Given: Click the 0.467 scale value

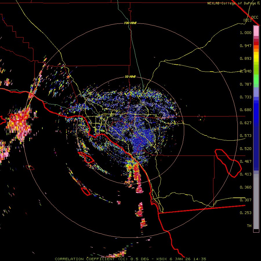Looking at the screenshot, I should coord(246,162).
